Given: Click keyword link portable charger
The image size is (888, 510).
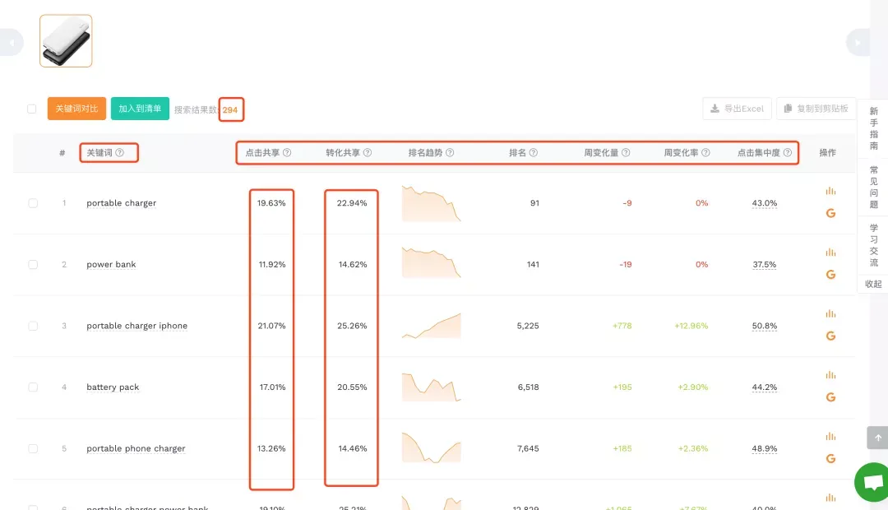Looking at the screenshot, I should pyautogui.click(x=121, y=203).
